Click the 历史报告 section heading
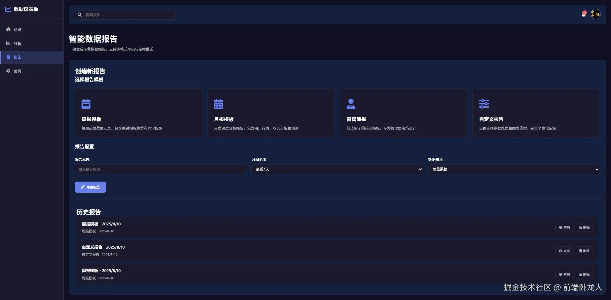 pos(89,212)
